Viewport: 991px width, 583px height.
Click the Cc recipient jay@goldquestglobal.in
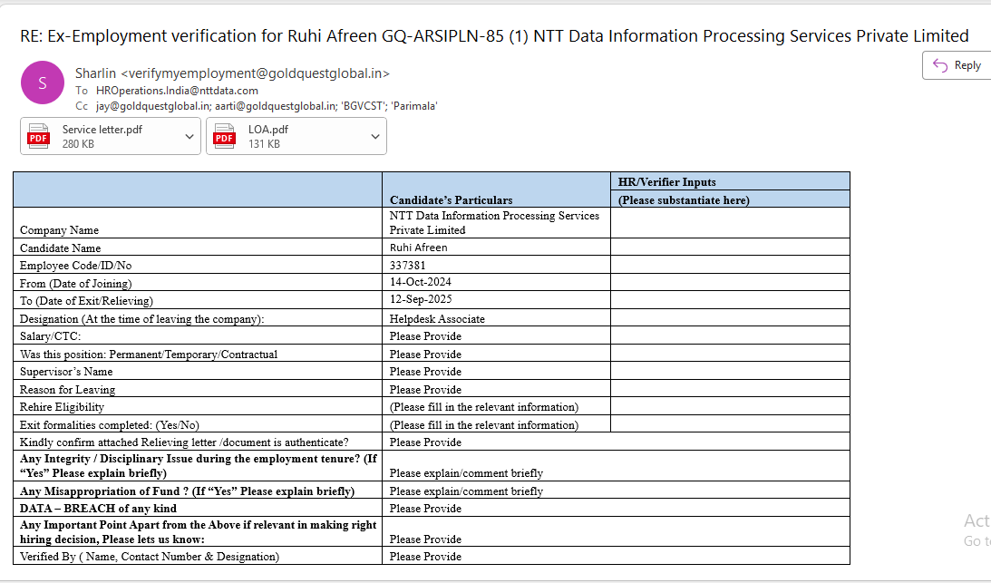(147, 106)
